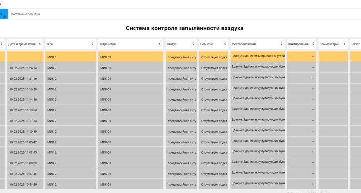
Task: Collapse the Дата и время конц. column
Action: coord(40,44)
